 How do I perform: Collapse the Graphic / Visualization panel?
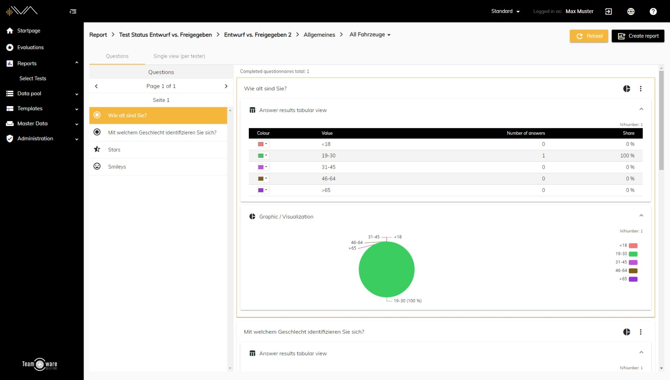pyautogui.click(x=641, y=215)
